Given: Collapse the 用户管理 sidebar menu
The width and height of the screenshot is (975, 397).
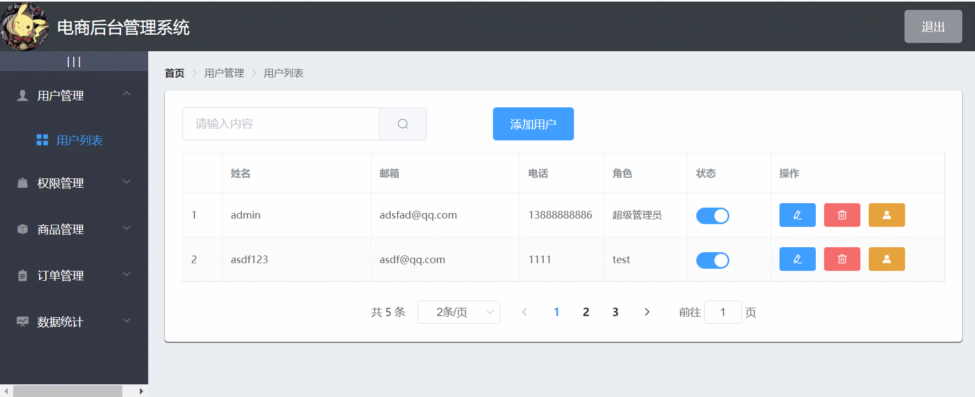Looking at the screenshot, I should click(74, 95).
